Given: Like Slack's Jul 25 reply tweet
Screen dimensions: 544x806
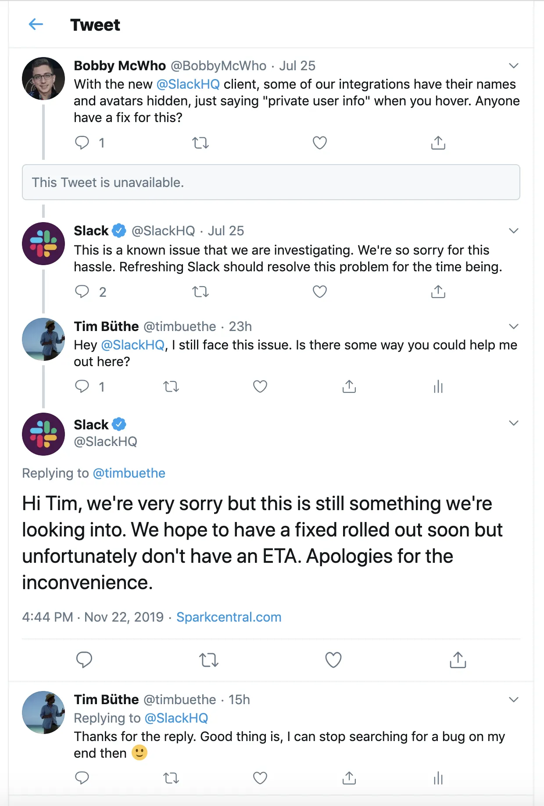Looking at the screenshot, I should pos(319,291).
